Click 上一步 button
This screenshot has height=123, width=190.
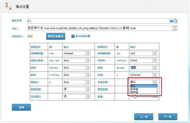click(x=144, y=117)
